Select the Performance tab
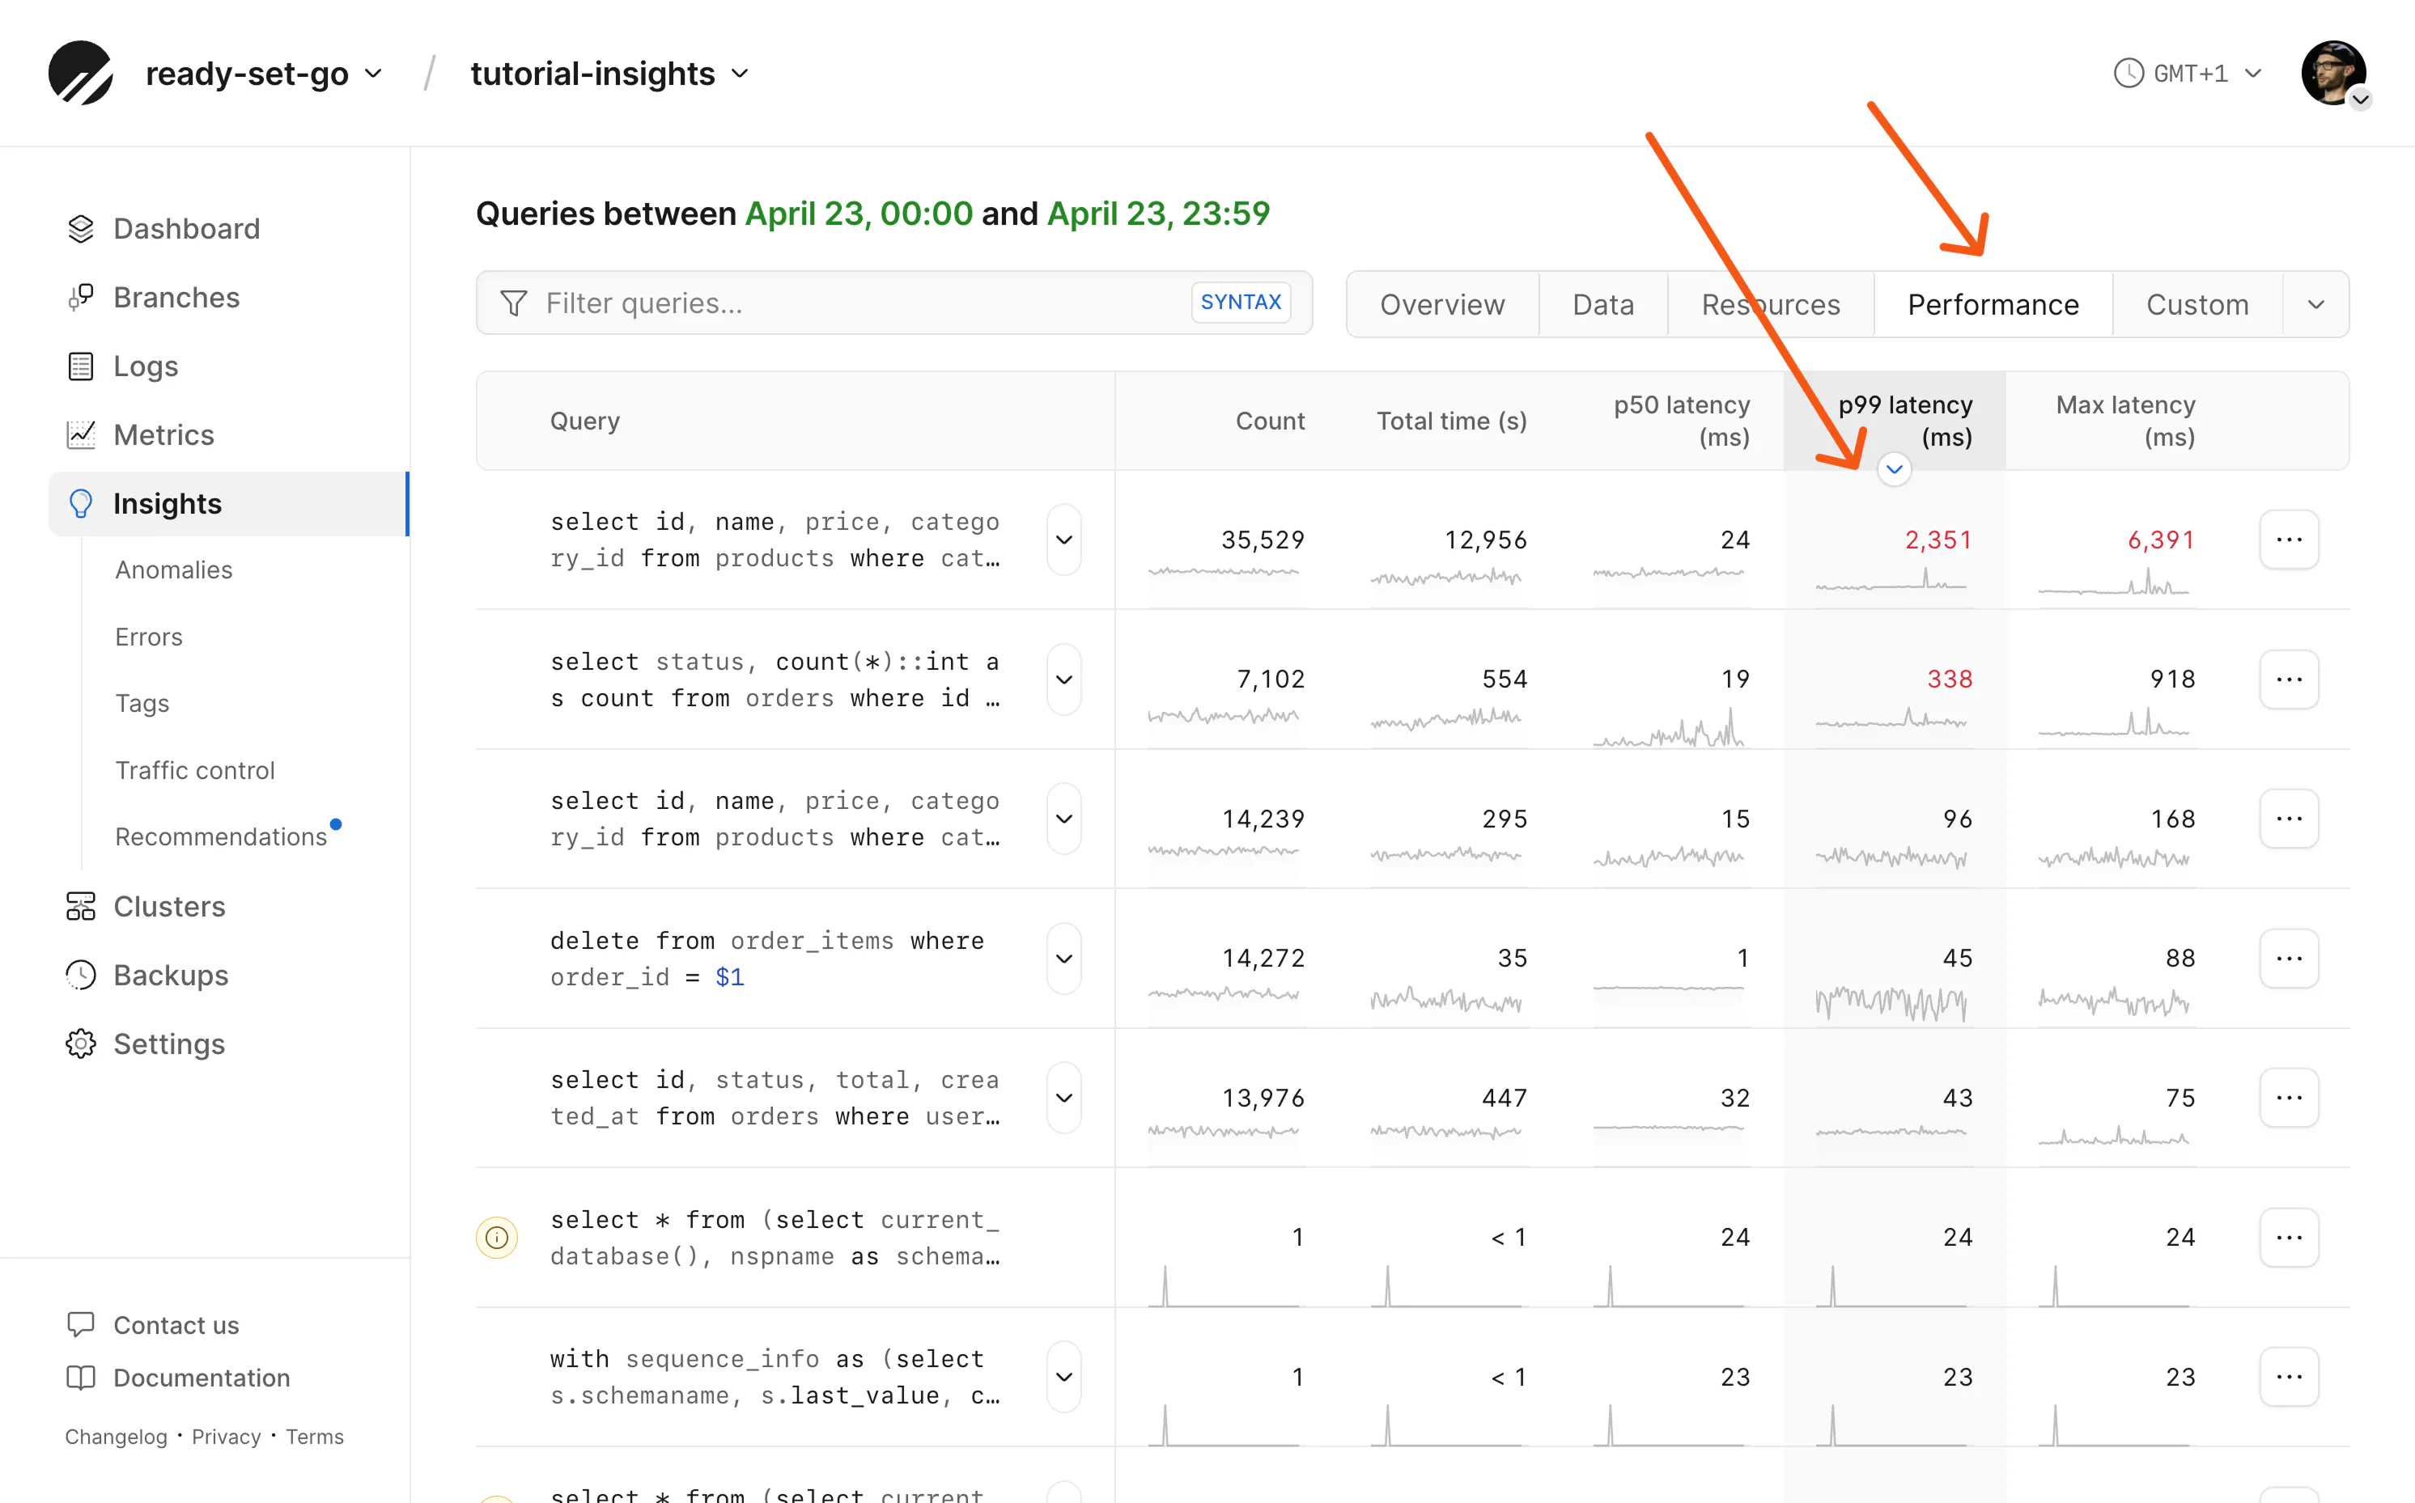The width and height of the screenshot is (2415, 1503). [1993, 304]
